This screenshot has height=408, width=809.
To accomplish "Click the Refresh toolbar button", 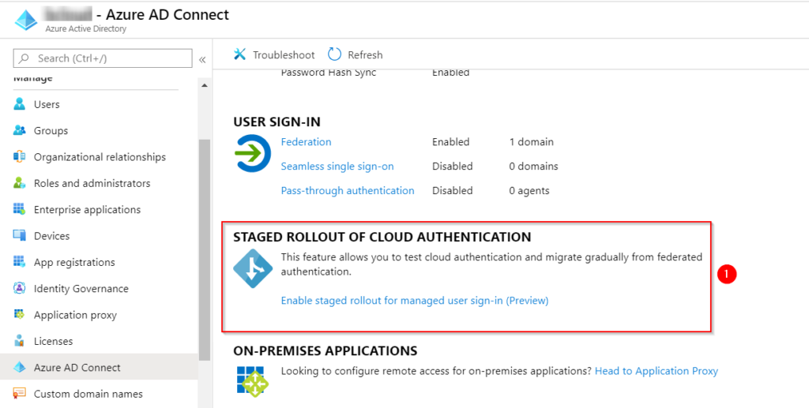I will pyautogui.click(x=356, y=54).
